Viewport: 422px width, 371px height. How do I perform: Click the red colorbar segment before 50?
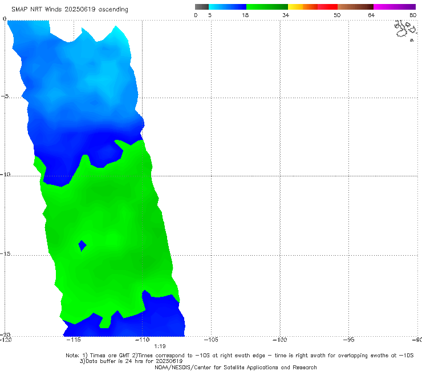click(327, 7)
